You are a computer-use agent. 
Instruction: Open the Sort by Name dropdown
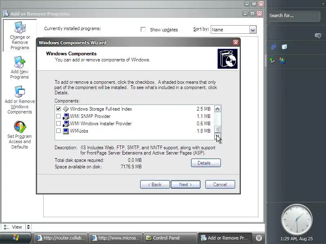(x=253, y=30)
